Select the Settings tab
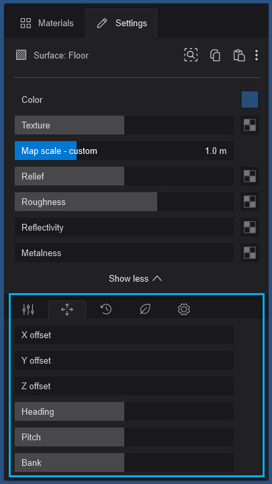Screen dimensions: 272x484 point(122,23)
